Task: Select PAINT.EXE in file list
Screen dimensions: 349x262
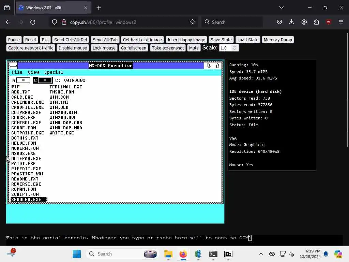Action: point(24,163)
